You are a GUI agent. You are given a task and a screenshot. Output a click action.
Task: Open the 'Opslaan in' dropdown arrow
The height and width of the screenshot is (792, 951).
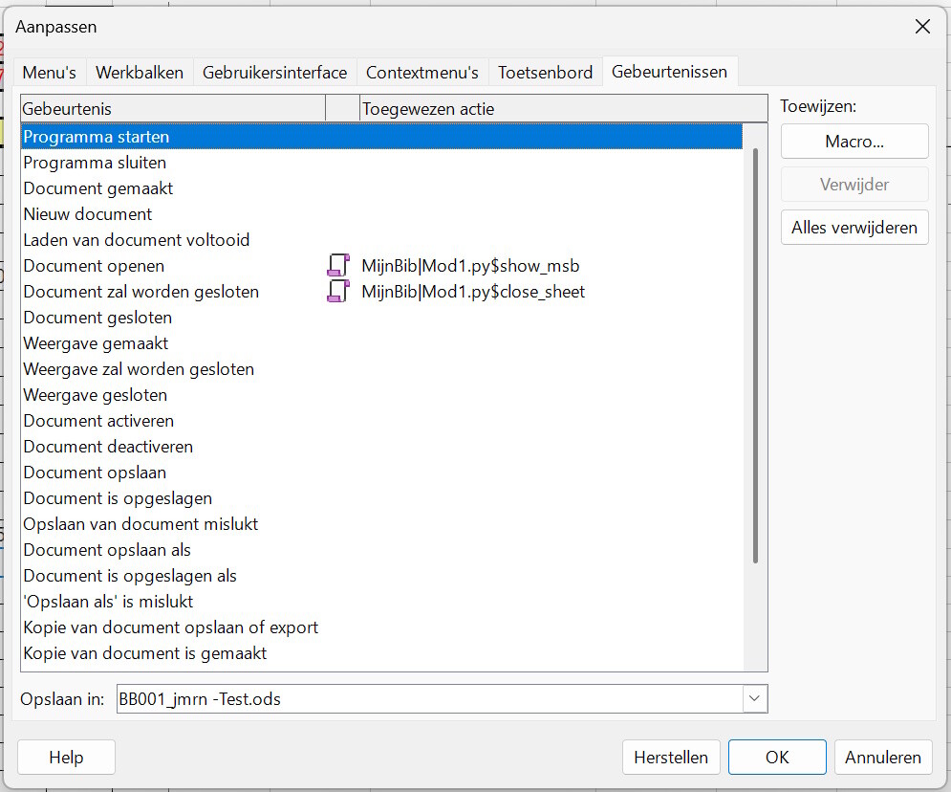[x=755, y=699]
